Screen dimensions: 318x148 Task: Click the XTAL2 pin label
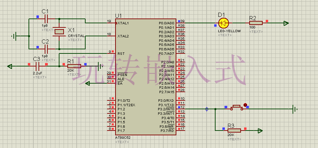click(x=123, y=36)
